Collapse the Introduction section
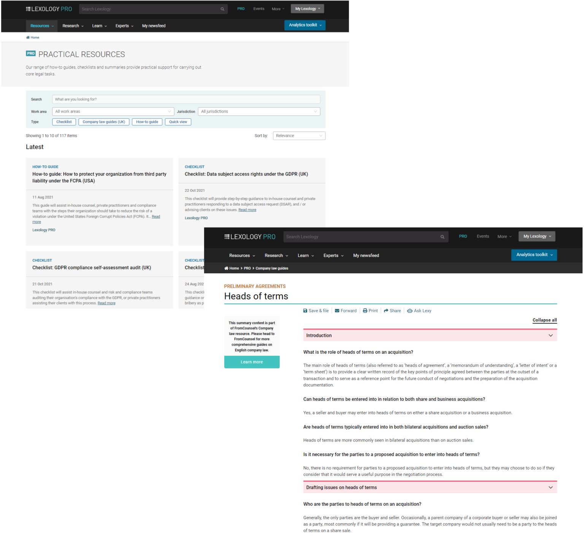 point(551,335)
